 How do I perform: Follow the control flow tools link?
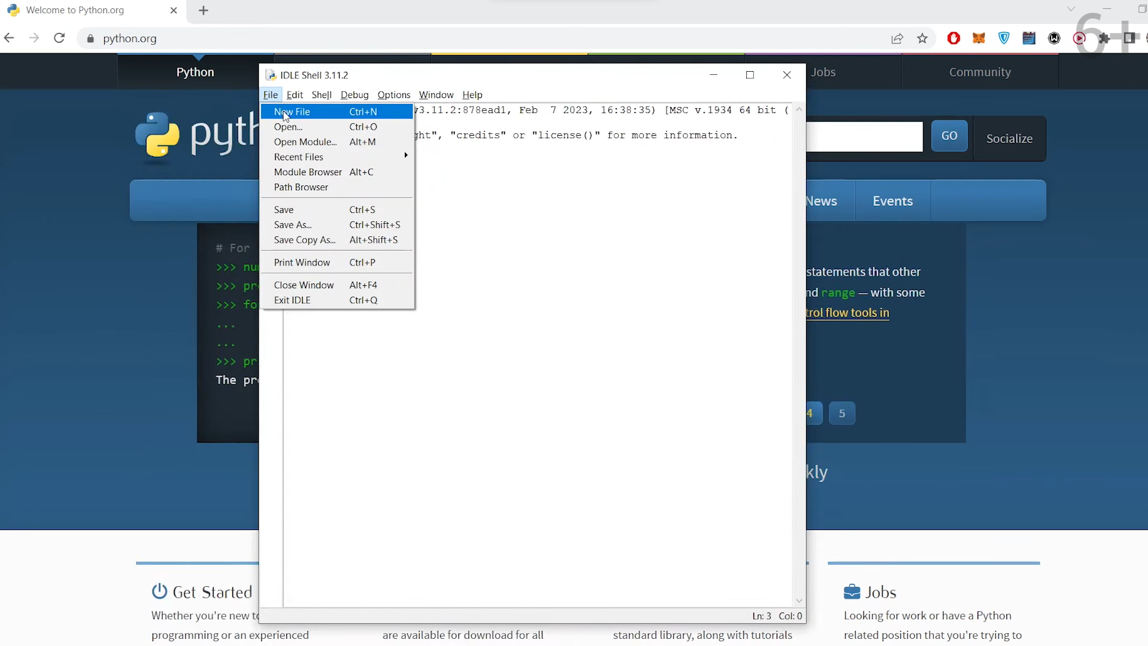coord(848,313)
